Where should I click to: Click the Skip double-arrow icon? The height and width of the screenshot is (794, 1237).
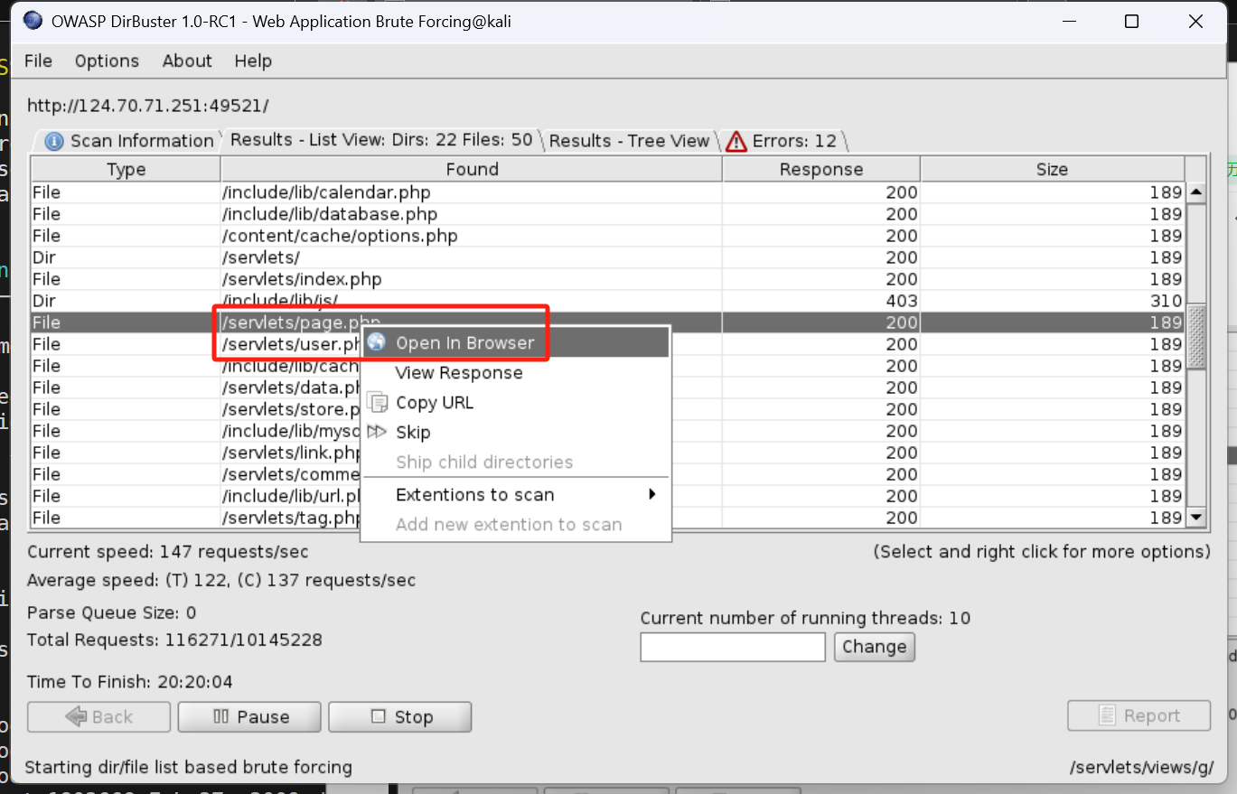(377, 432)
